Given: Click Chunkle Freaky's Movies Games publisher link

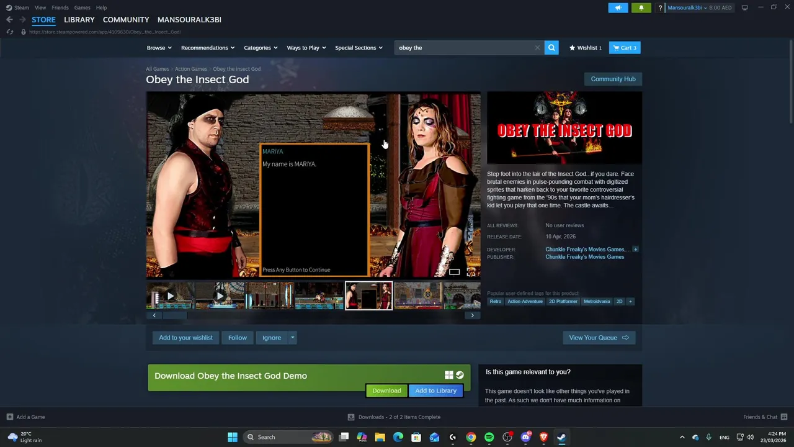Looking at the screenshot, I should click(585, 257).
